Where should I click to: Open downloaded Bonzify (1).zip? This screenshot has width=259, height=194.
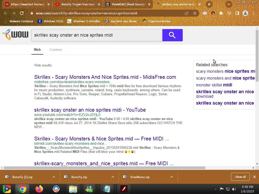[x=22, y=177]
